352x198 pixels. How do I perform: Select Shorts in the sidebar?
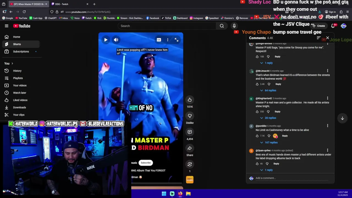pyautogui.click(x=21, y=44)
